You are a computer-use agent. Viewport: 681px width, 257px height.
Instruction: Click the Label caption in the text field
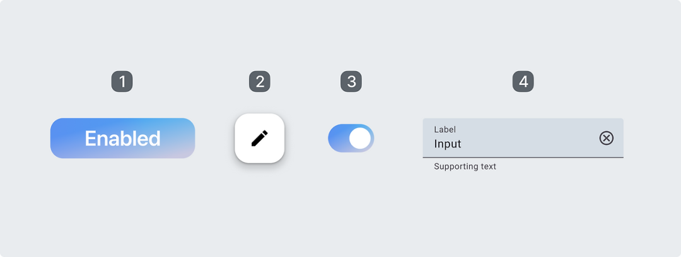coord(445,130)
